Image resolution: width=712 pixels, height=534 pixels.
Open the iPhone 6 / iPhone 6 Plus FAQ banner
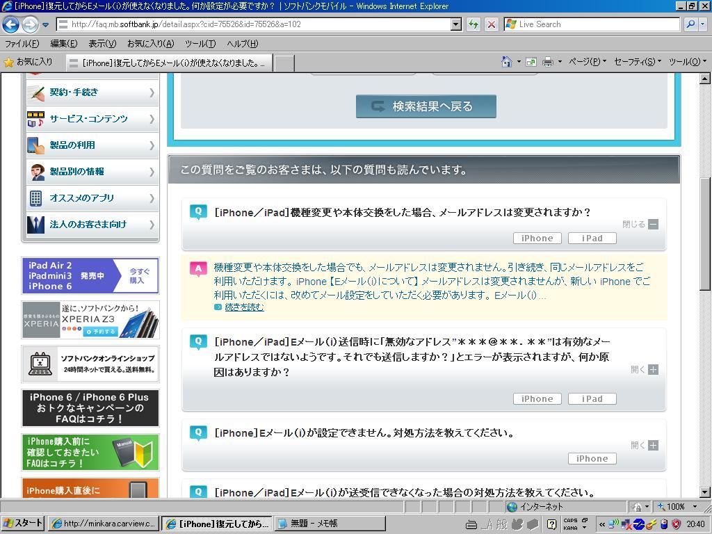tap(90, 407)
